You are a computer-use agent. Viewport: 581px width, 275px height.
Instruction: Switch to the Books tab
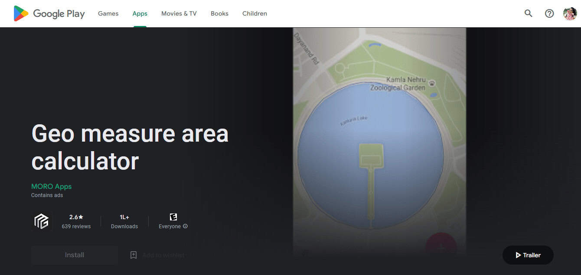pos(219,13)
